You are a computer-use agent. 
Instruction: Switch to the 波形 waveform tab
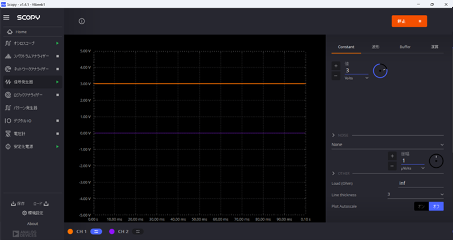tap(375, 47)
